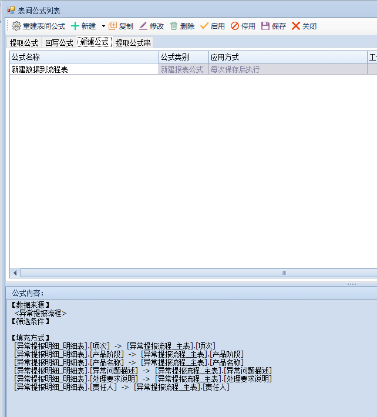Image resolution: width=377 pixels, height=417 pixels.
Task: Click the 保存 floppy disk icon
Action: tap(265, 26)
